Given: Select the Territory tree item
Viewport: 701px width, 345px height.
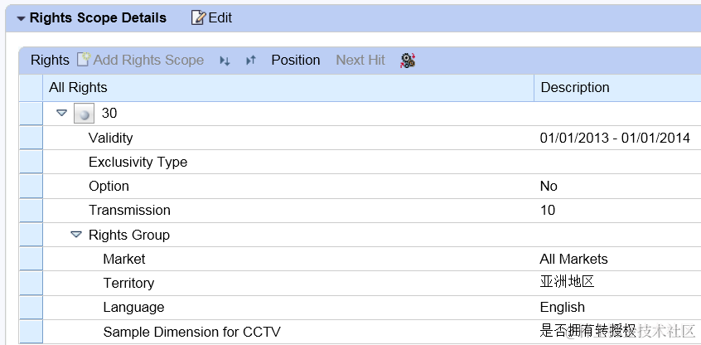Looking at the screenshot, I should click(128, 283).
